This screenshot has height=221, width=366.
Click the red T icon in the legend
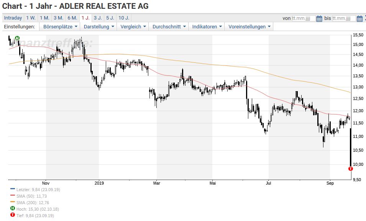click(x=13, y=215)
